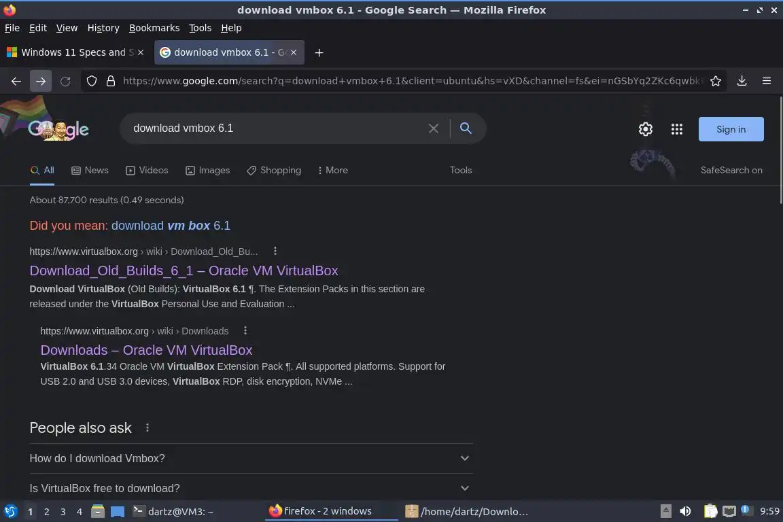Switch to Videos results

pos(147,171)
